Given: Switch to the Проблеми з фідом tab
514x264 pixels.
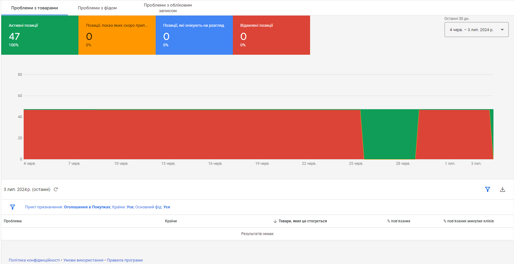Looking at the screenshot, I should click(97, 8).
